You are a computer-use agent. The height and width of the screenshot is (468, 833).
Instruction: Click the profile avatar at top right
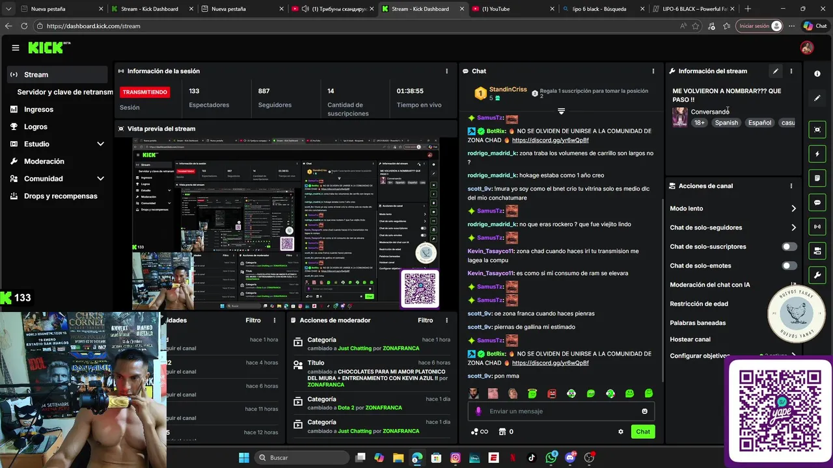coord(807,47)
